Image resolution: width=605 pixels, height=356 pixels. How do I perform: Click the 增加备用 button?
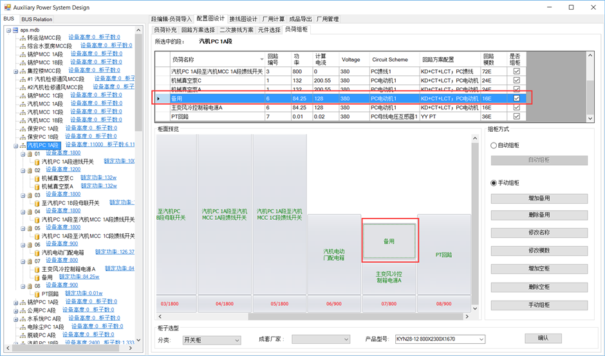pyautogui.click(x=539, y=199)
